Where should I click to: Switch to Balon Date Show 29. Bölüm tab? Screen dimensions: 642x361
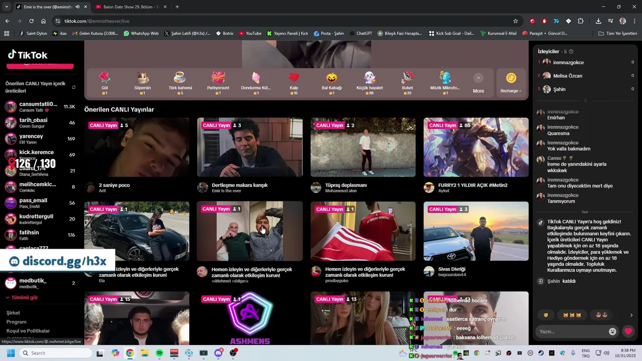pos(130,7)
